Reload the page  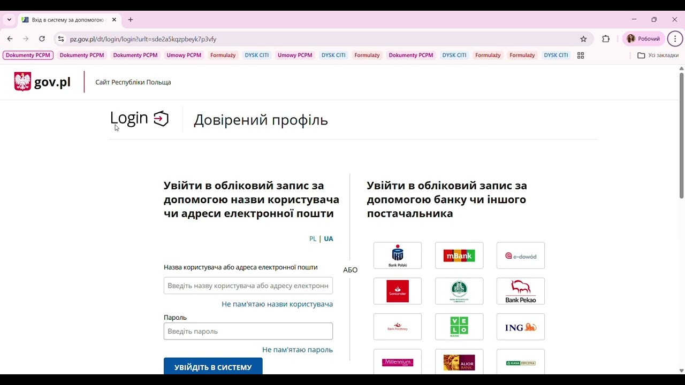[42, 39]
